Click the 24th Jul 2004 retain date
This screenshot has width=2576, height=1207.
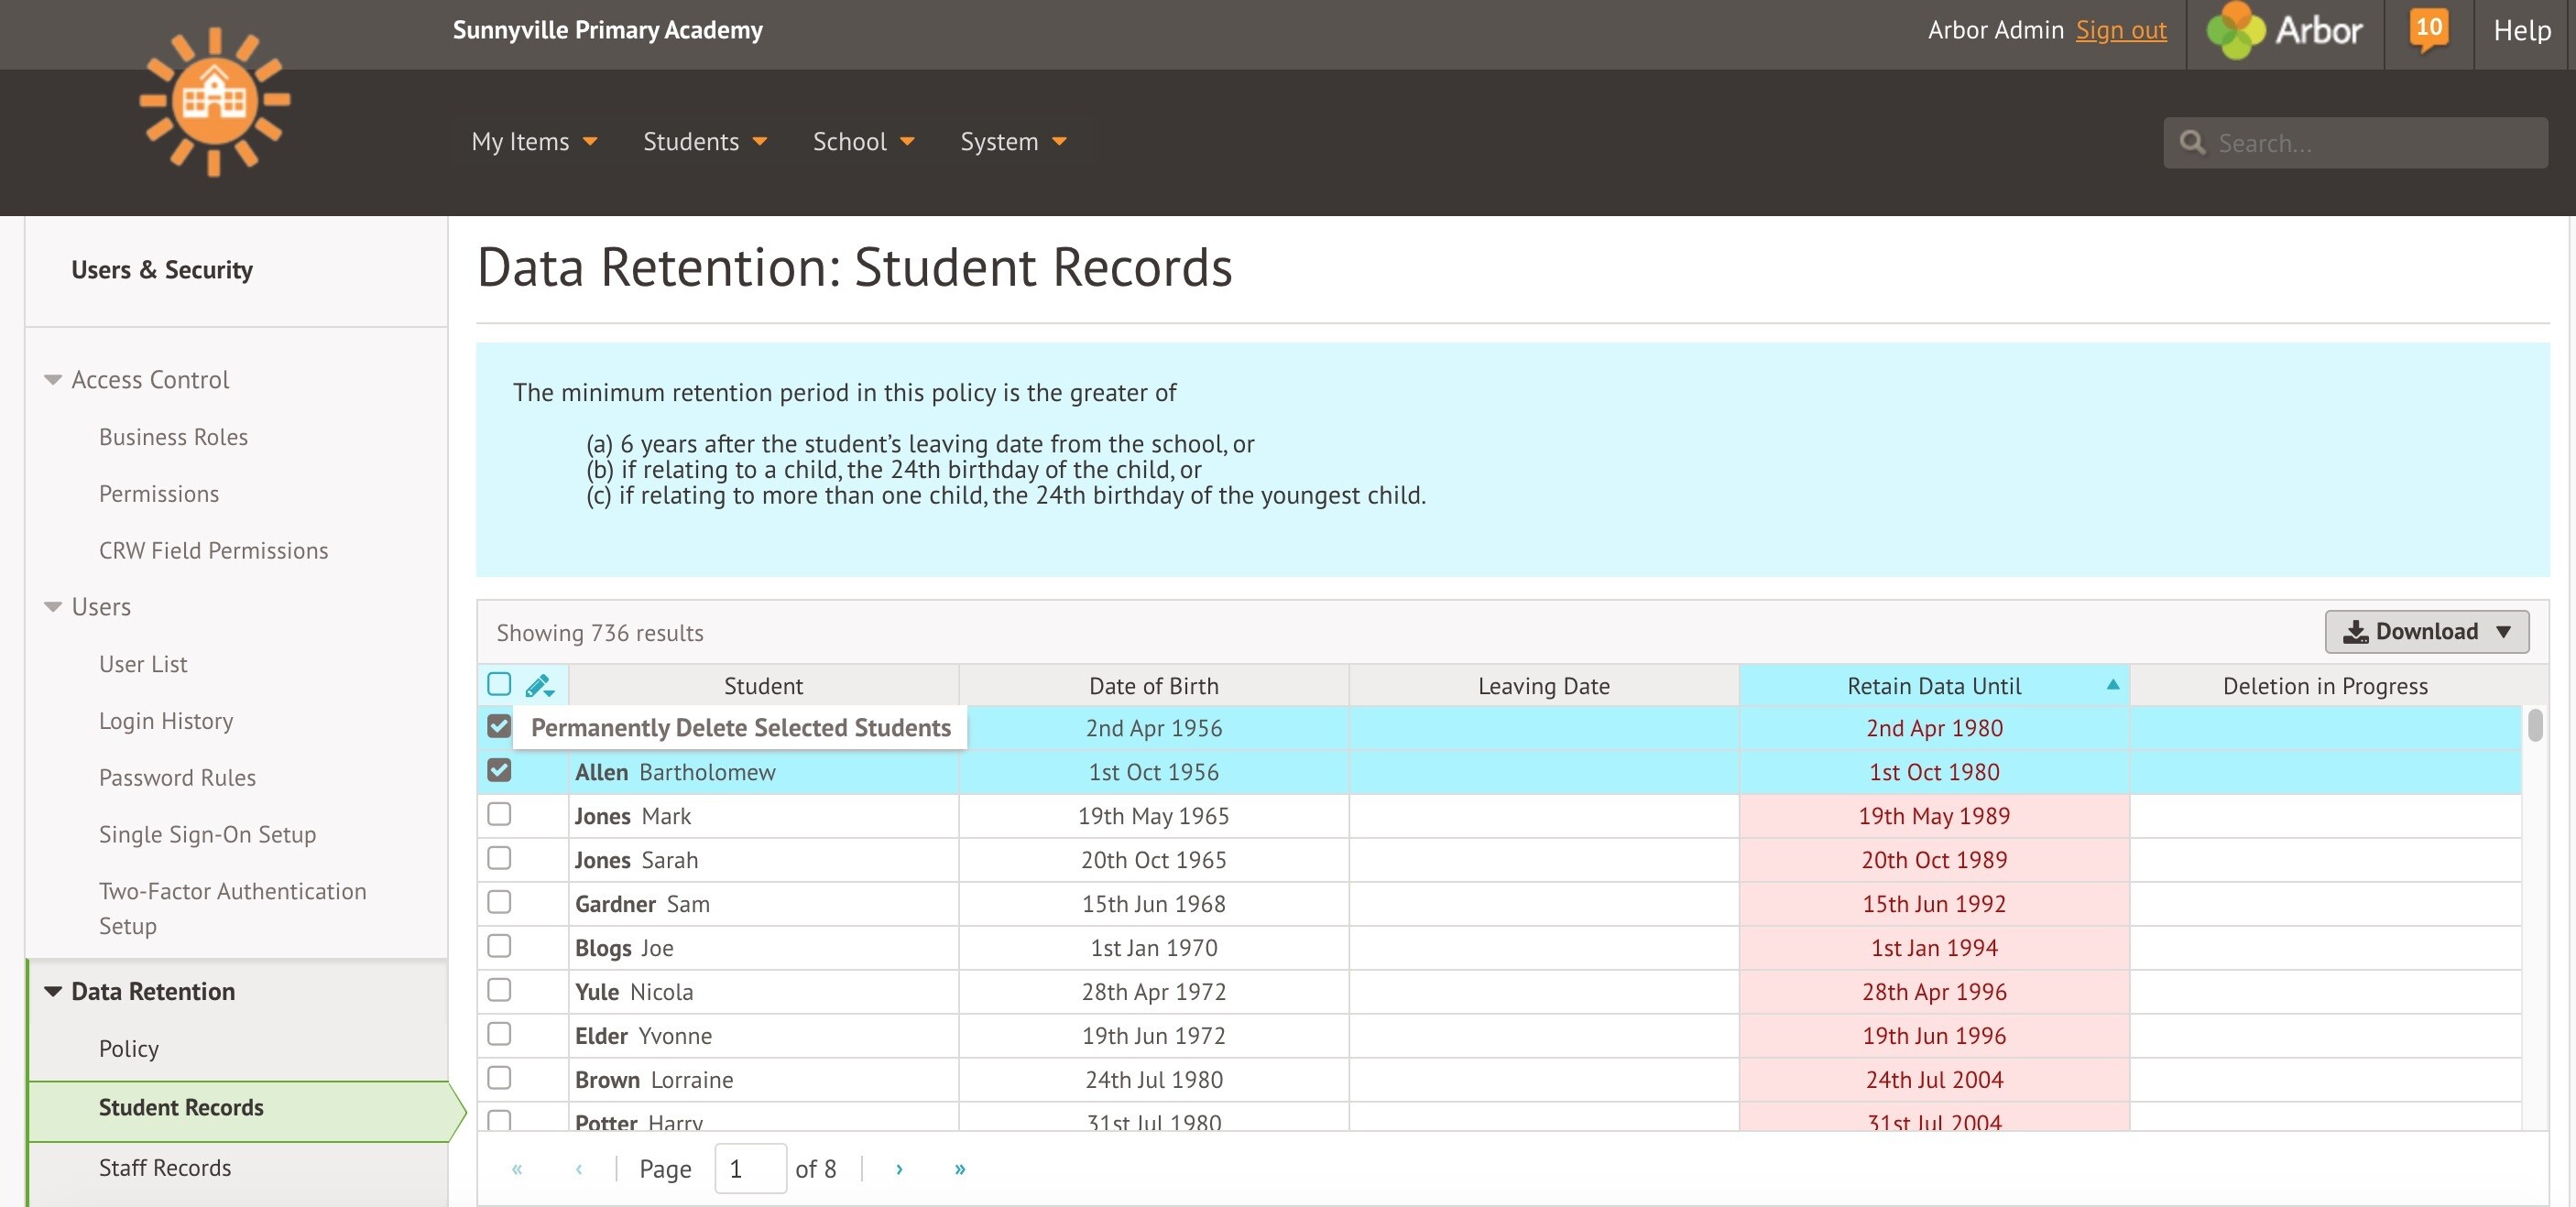(1934, 1080)
